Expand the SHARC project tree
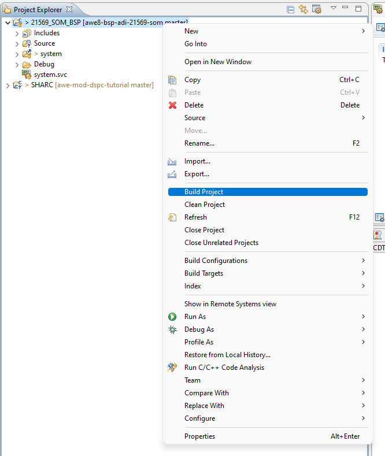385x456 pixels. 8,85
